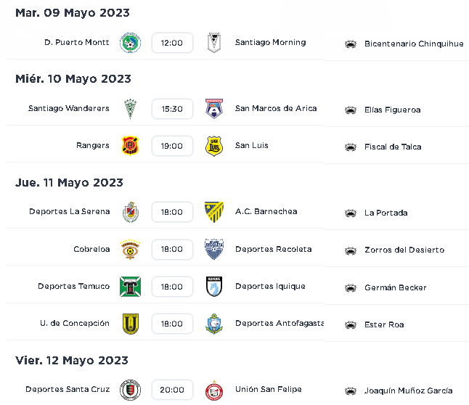Open the 20:00 Santa Cruz match time
469x405 pixels.
[x=172, y=390]
